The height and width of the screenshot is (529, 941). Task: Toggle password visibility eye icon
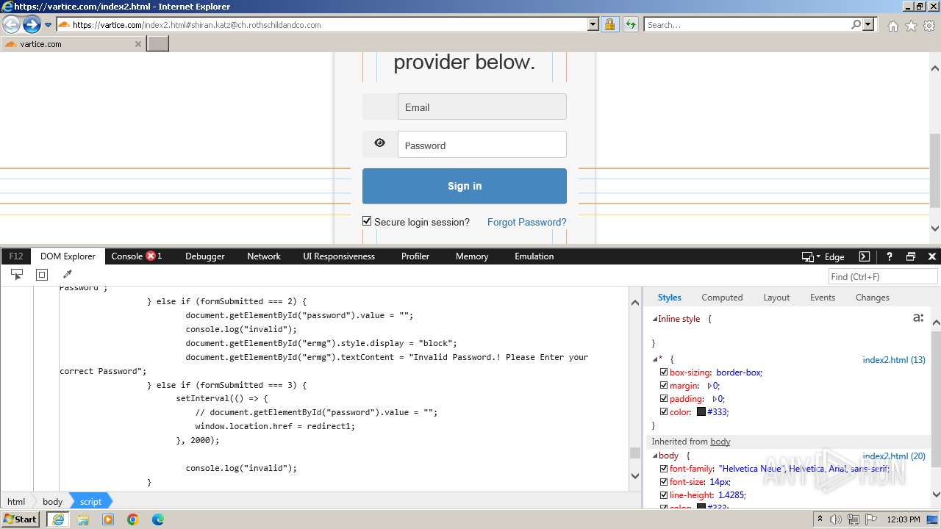(x=379, y=143)
